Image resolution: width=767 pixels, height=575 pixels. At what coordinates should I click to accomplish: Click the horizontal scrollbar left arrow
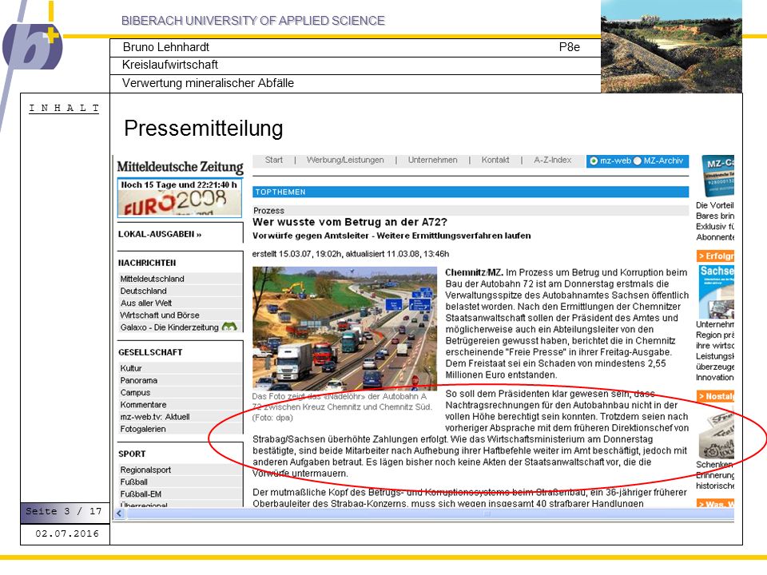[x=119, y=514]
